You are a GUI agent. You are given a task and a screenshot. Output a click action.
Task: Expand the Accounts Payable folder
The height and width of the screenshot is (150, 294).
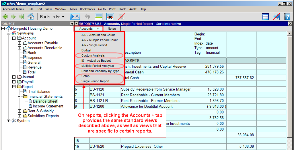coord(20,43)
